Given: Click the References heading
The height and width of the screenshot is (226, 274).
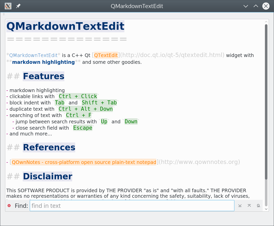Looking at the screenshot, I should (x=49, y=147).
